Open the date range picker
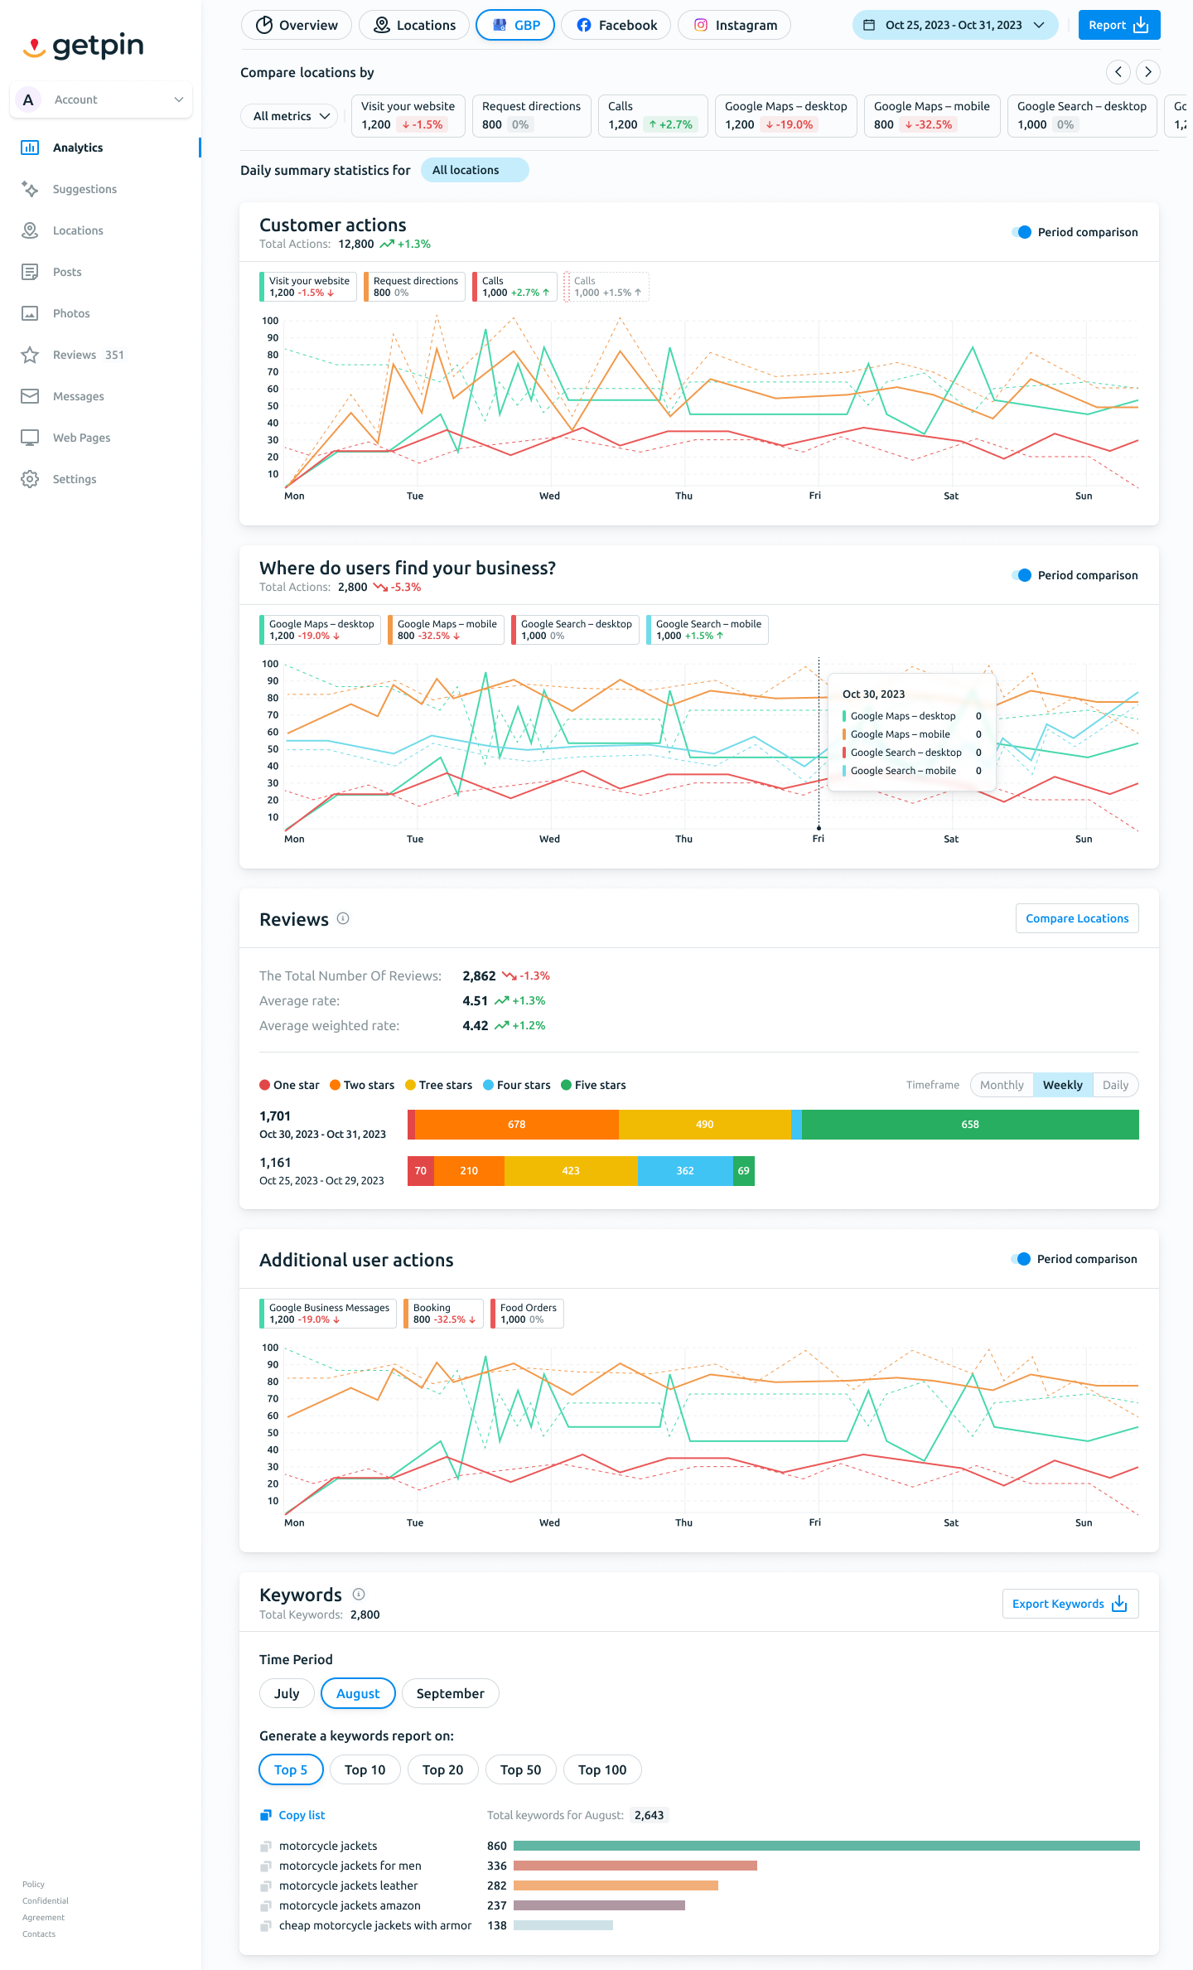The height and width of the screenshot is (1970, 1193). (955, 25)
